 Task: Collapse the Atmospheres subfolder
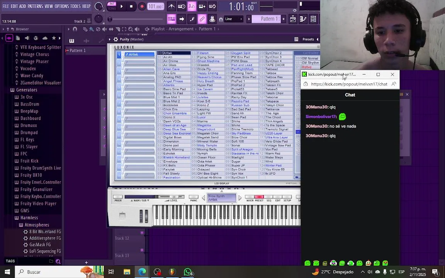click(x=37, y=225)
